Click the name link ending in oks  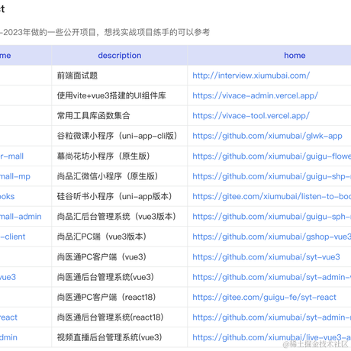click(7, 196)
